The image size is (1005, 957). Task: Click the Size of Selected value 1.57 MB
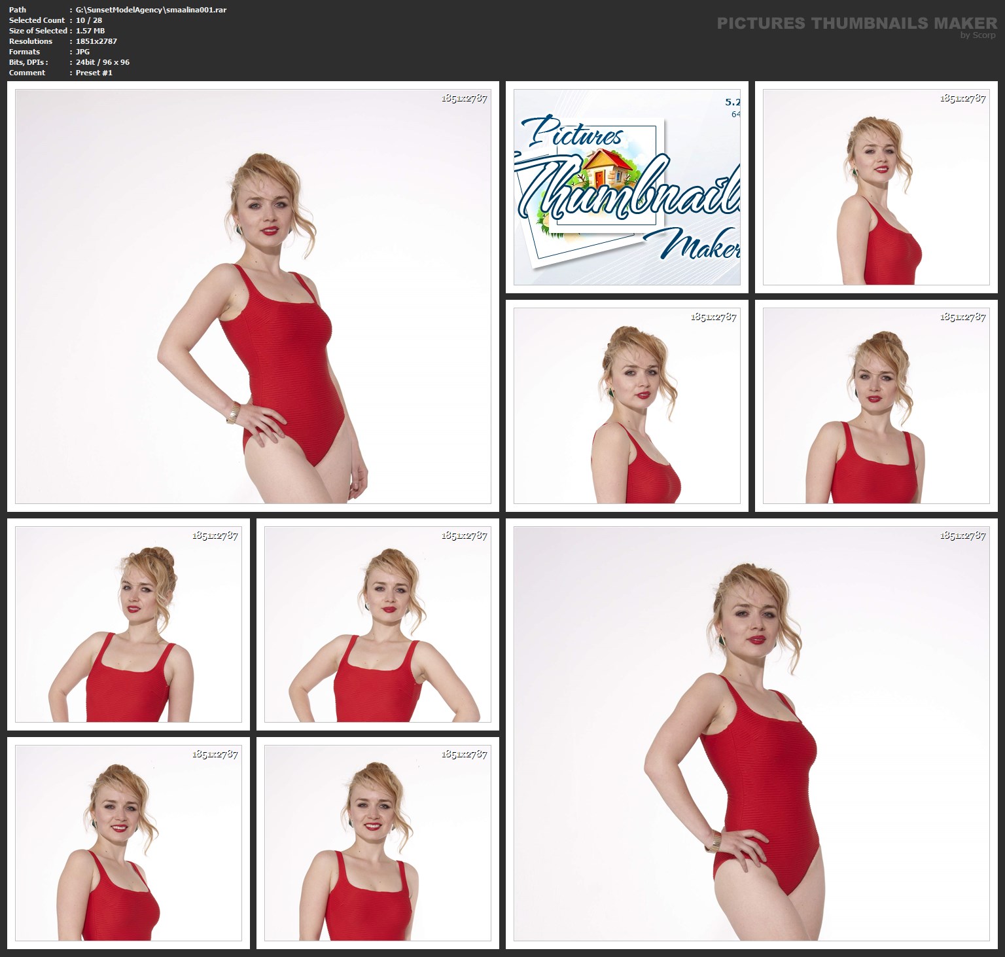90,31
